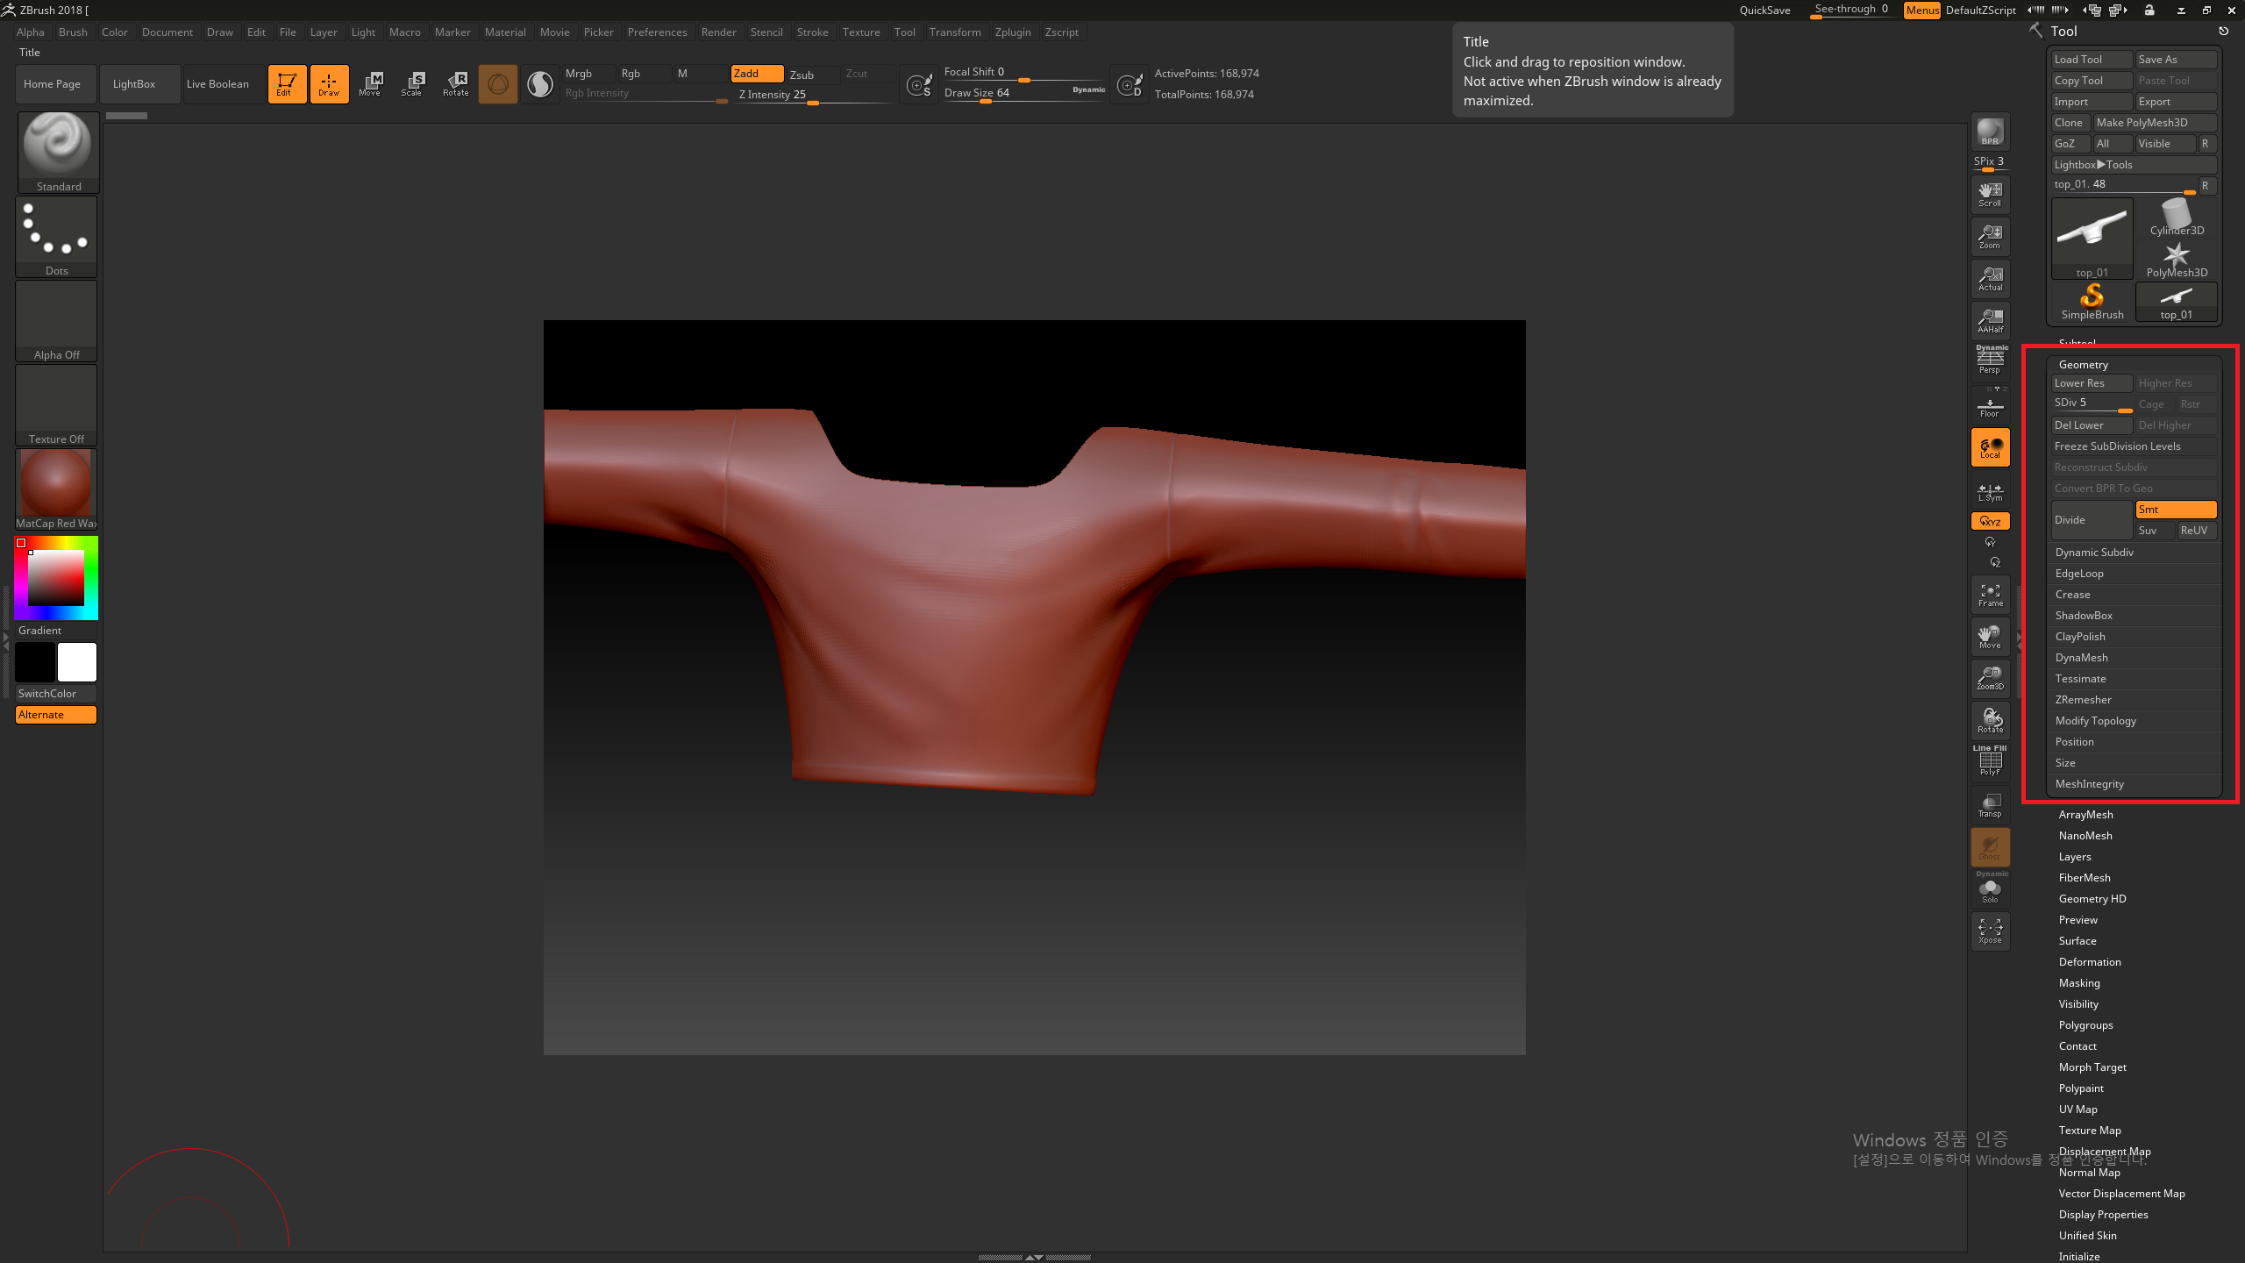The image size is (2245, 1263).
Task: Click the Rotate tool in top shelf
Action: tap(456, 83)
